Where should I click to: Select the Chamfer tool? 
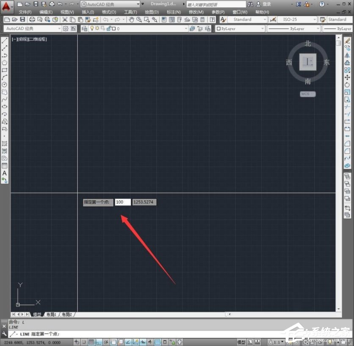(x=347, y=143)
